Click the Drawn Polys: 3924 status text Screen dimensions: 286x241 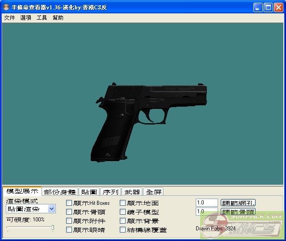215,229
